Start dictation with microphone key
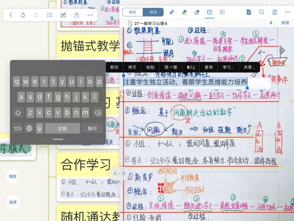294x221 pixels. click(x=39, y=129)
